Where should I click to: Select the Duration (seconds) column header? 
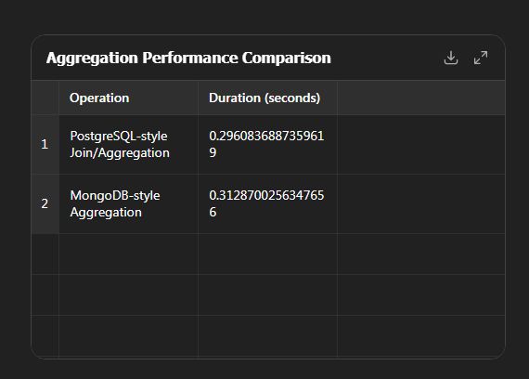[x=267, y=98]
